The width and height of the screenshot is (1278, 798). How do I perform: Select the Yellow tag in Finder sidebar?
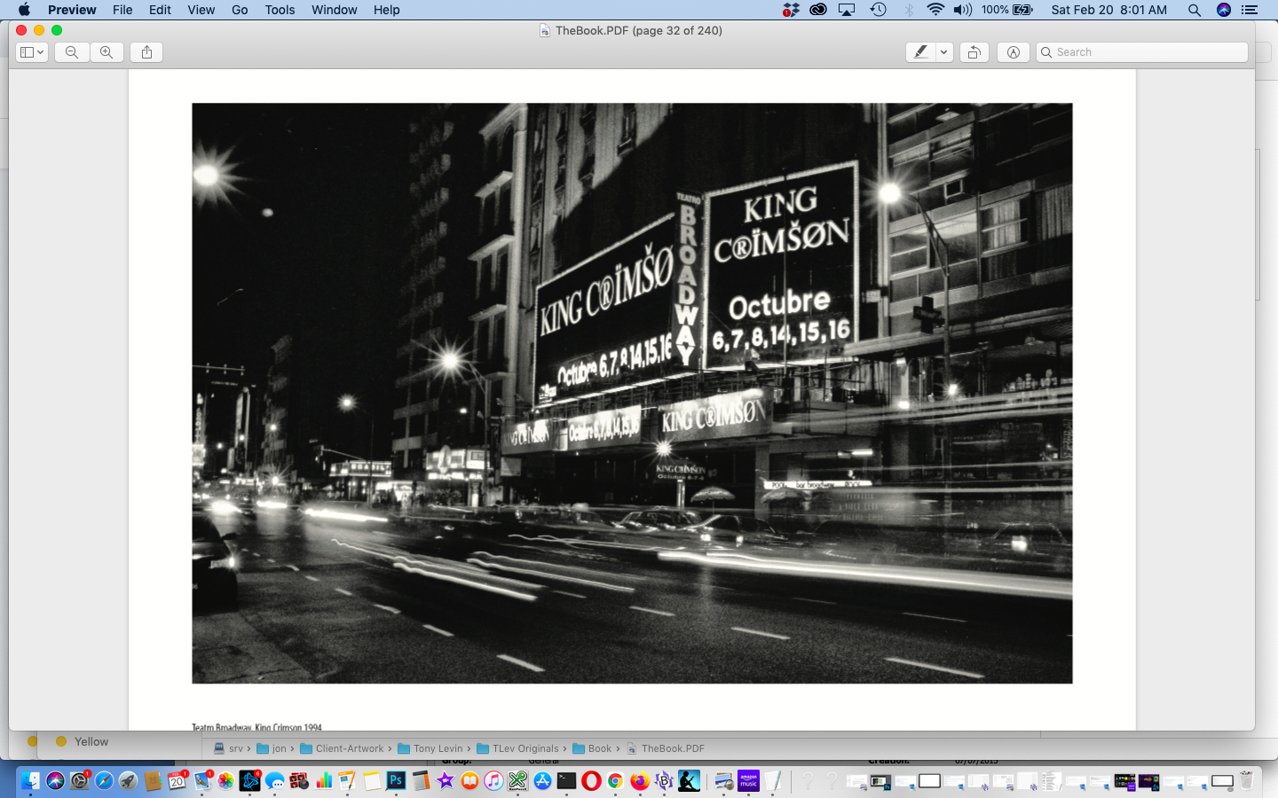click(x=83, y=741)
